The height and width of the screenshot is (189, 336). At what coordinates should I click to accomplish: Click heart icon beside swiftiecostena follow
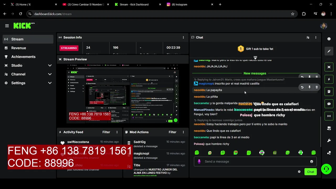click(62, 143)
